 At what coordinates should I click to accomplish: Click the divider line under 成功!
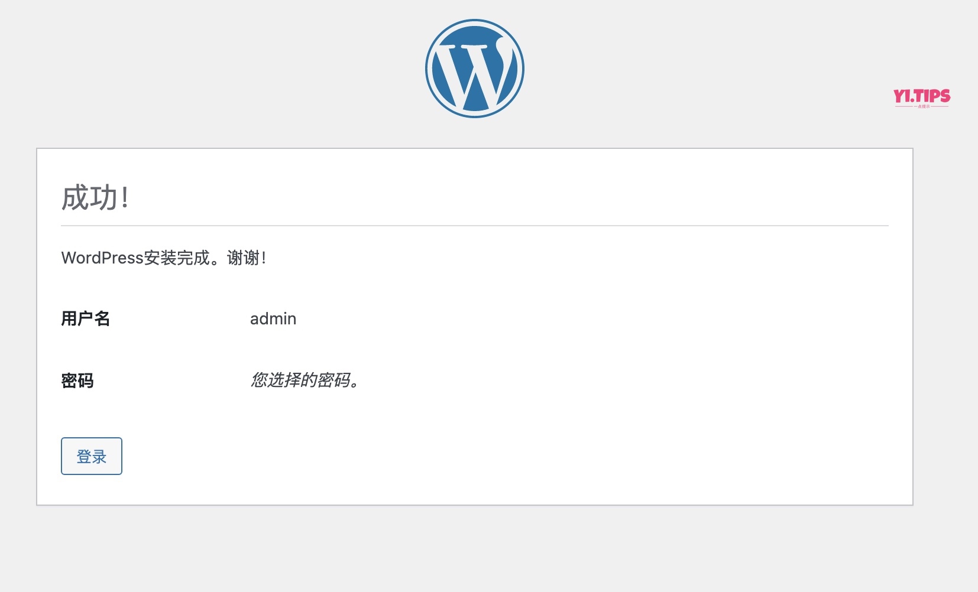click(473, 225)
